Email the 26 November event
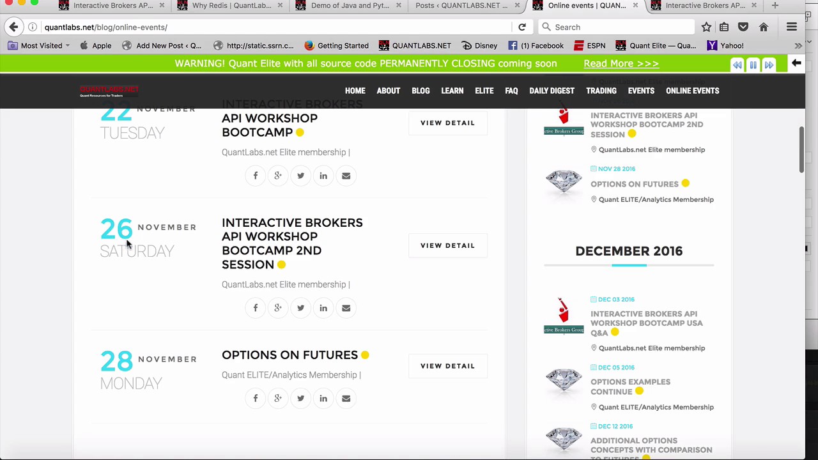The height and width of the screenshot is (460, 818). click(x=346, y=308)
